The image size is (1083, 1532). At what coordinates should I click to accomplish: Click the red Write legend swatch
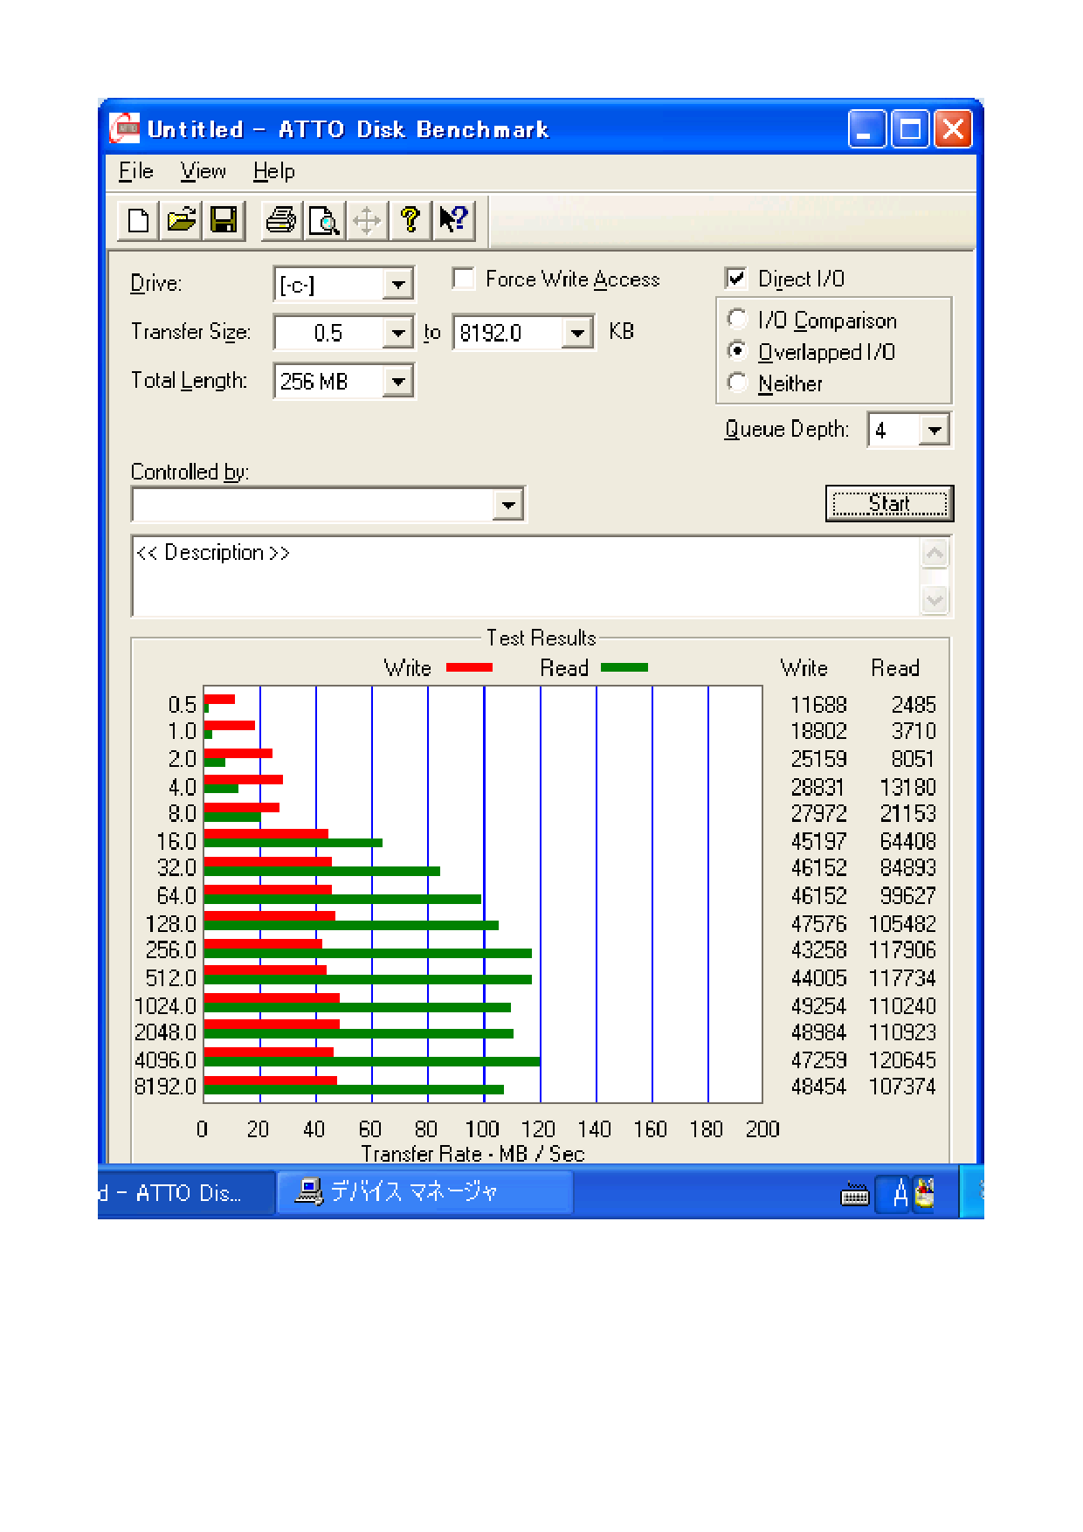(469, 667)
